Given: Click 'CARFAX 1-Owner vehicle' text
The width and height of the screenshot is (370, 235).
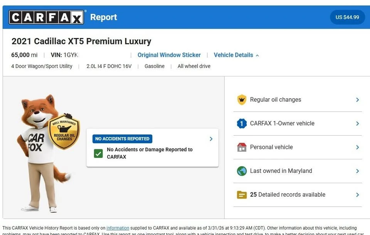Looking at the screenshot, I should pyautogui.click(x=282, y=123).
